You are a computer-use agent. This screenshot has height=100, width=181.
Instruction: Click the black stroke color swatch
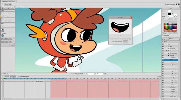click(169, 14)
